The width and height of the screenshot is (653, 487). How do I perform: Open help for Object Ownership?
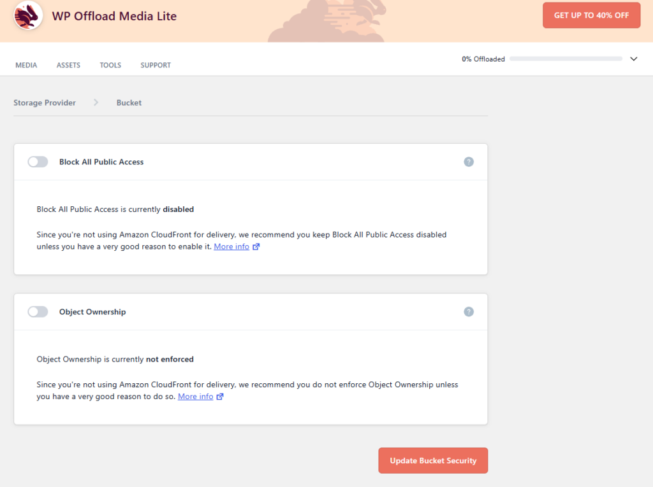(469, 311)
